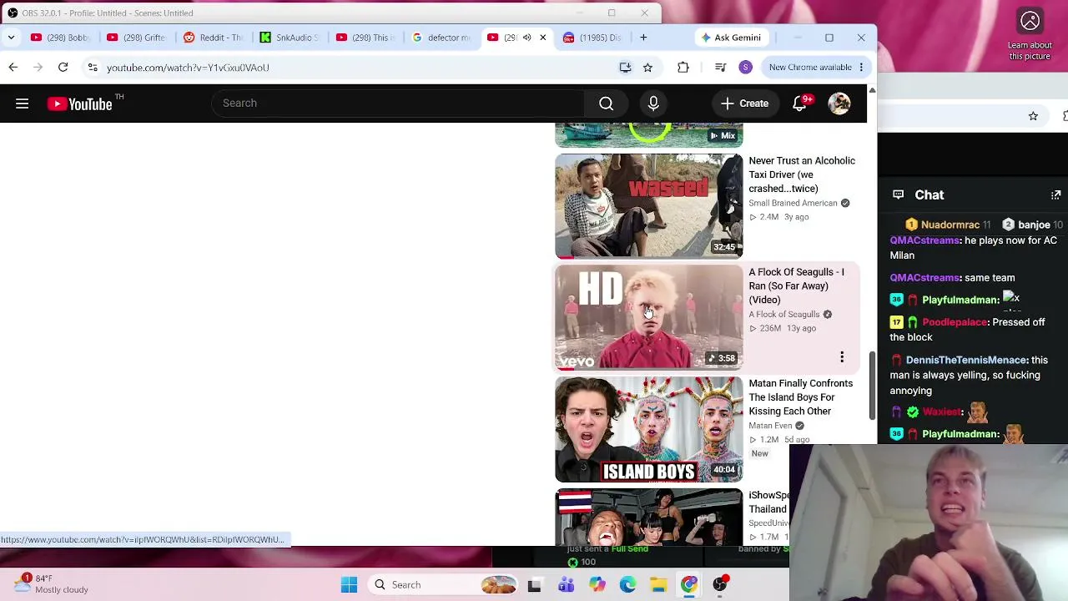View site information icon in the address bar

click(x=93, y=68)
